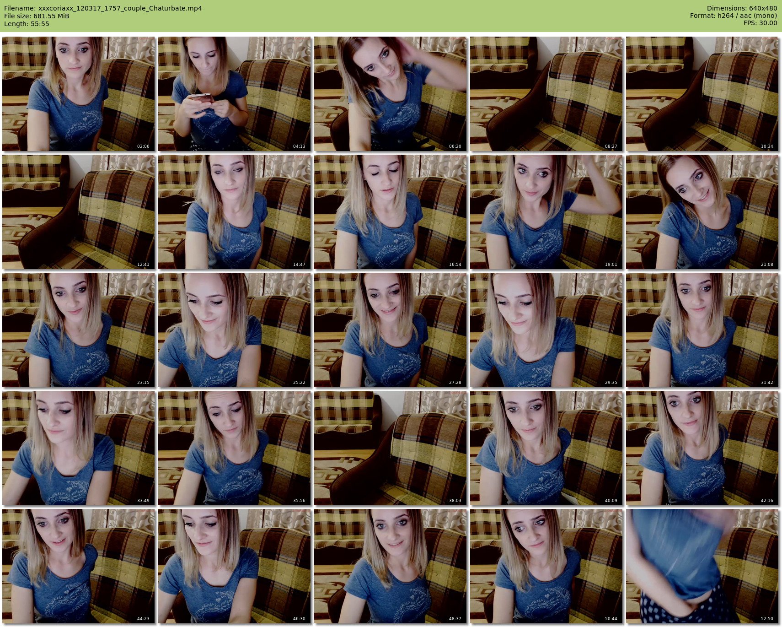782x627 pixels.
Task: Choose the frame marked 38:03
Action: click(x=390, y=448)
